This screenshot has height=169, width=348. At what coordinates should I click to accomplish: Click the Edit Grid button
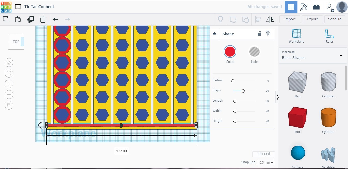coord(264,154)
